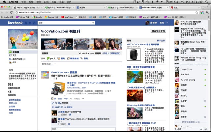Select the active VicoVation.com Facebook tab

153,8
